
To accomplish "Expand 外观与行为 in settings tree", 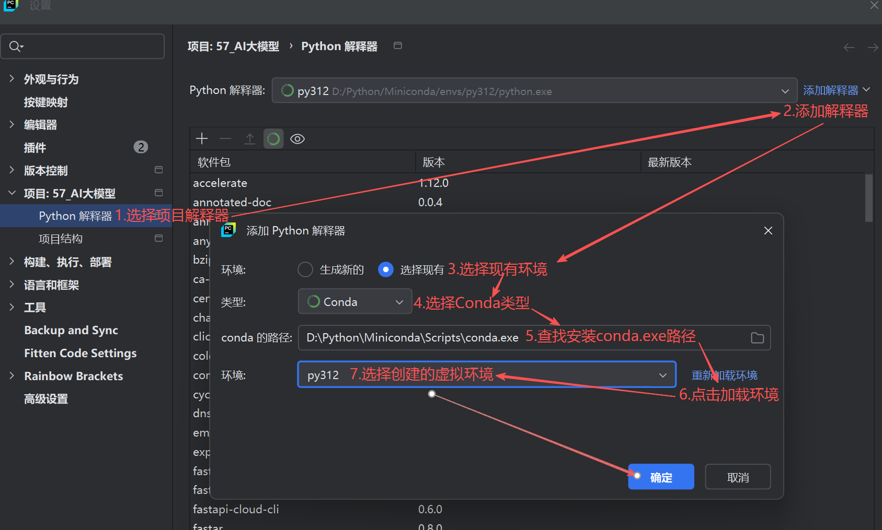I will coord(12,78).
